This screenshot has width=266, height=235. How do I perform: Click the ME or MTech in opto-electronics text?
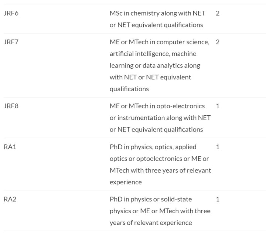(x=157, y=106)
